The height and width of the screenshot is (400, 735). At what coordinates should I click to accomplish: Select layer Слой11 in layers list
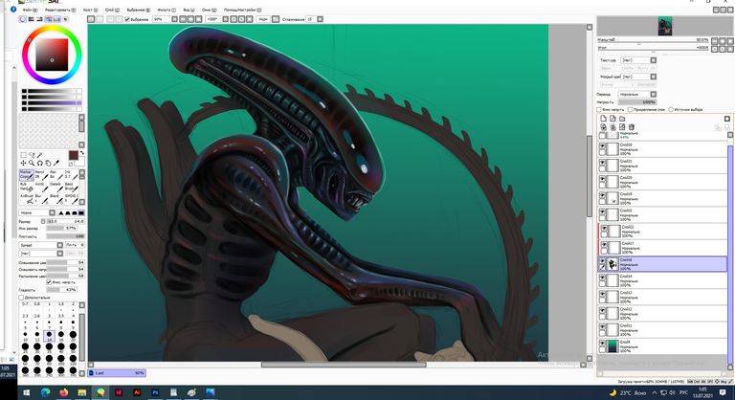663,329
